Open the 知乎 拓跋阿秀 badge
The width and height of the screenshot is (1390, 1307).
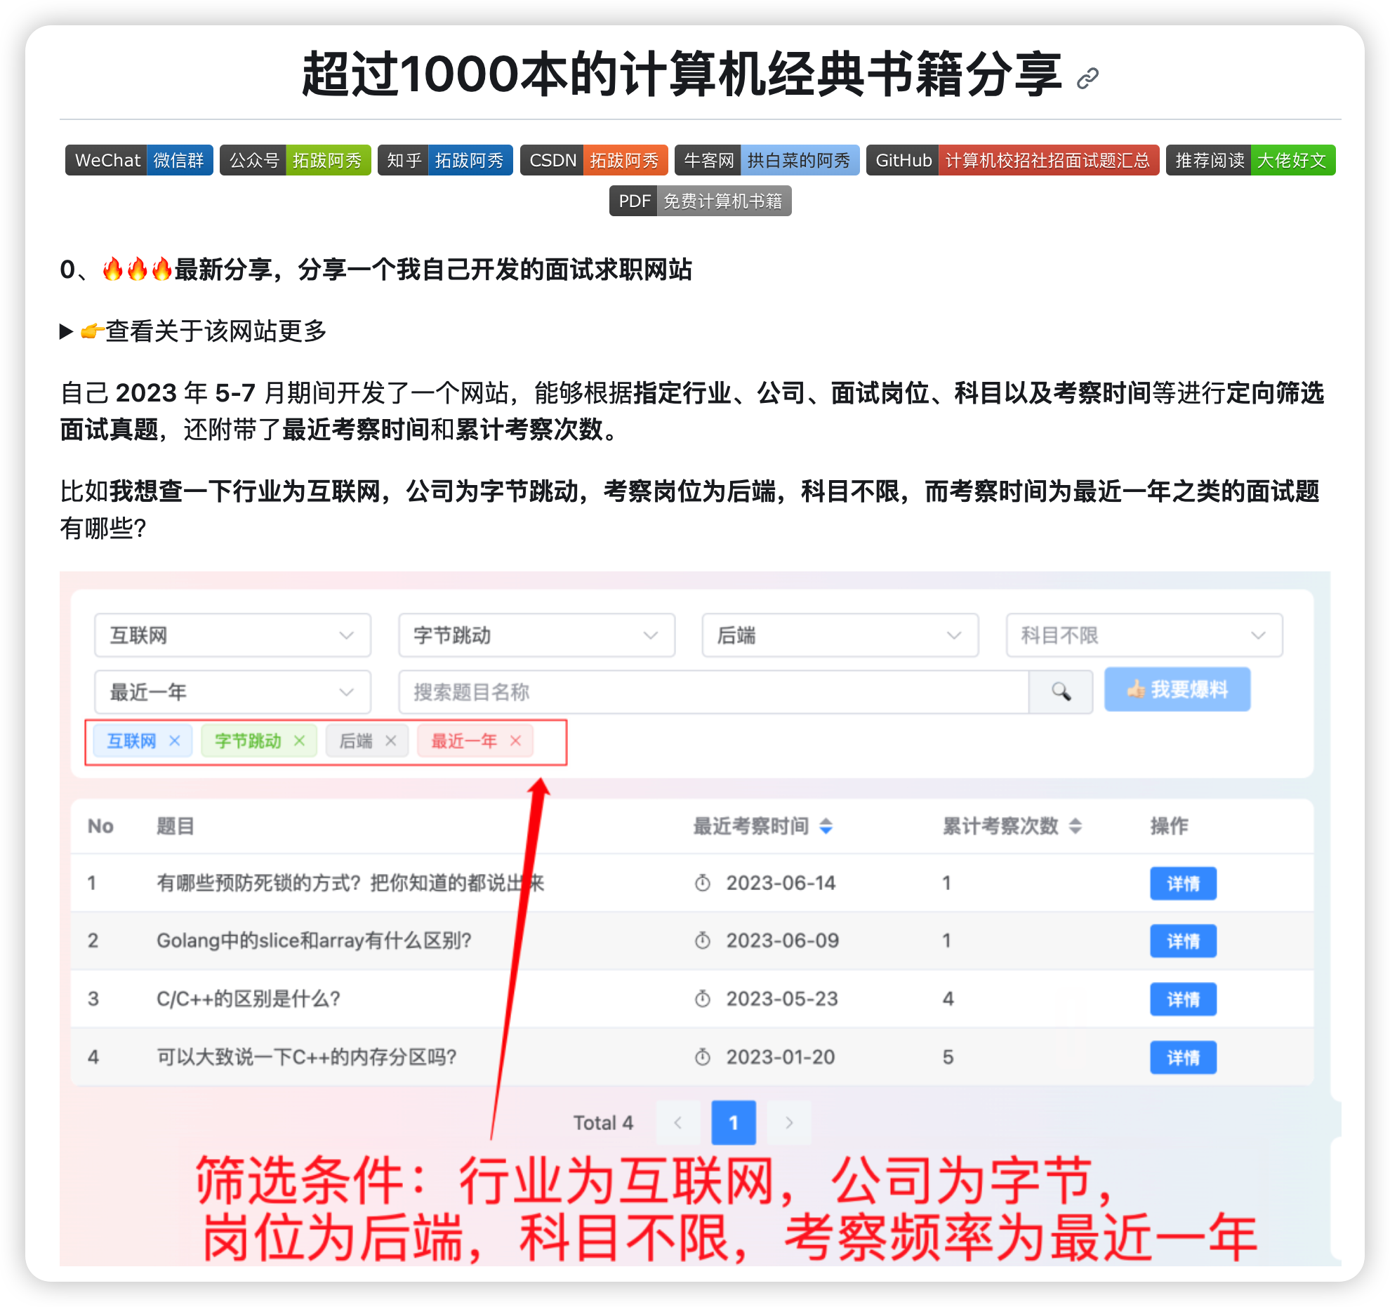coord(445,160)
